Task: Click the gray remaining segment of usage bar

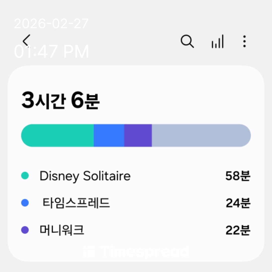Action: point(201,135)
